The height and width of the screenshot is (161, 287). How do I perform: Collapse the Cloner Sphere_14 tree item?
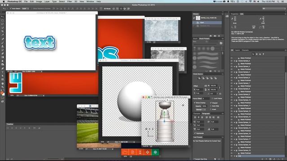234,122
